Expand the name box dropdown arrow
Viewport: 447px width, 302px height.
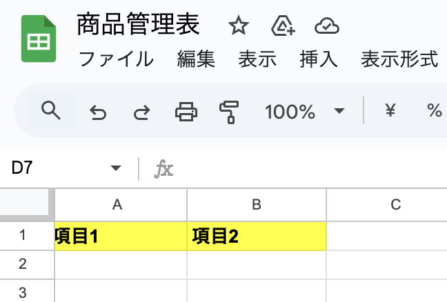pos(115,168)
